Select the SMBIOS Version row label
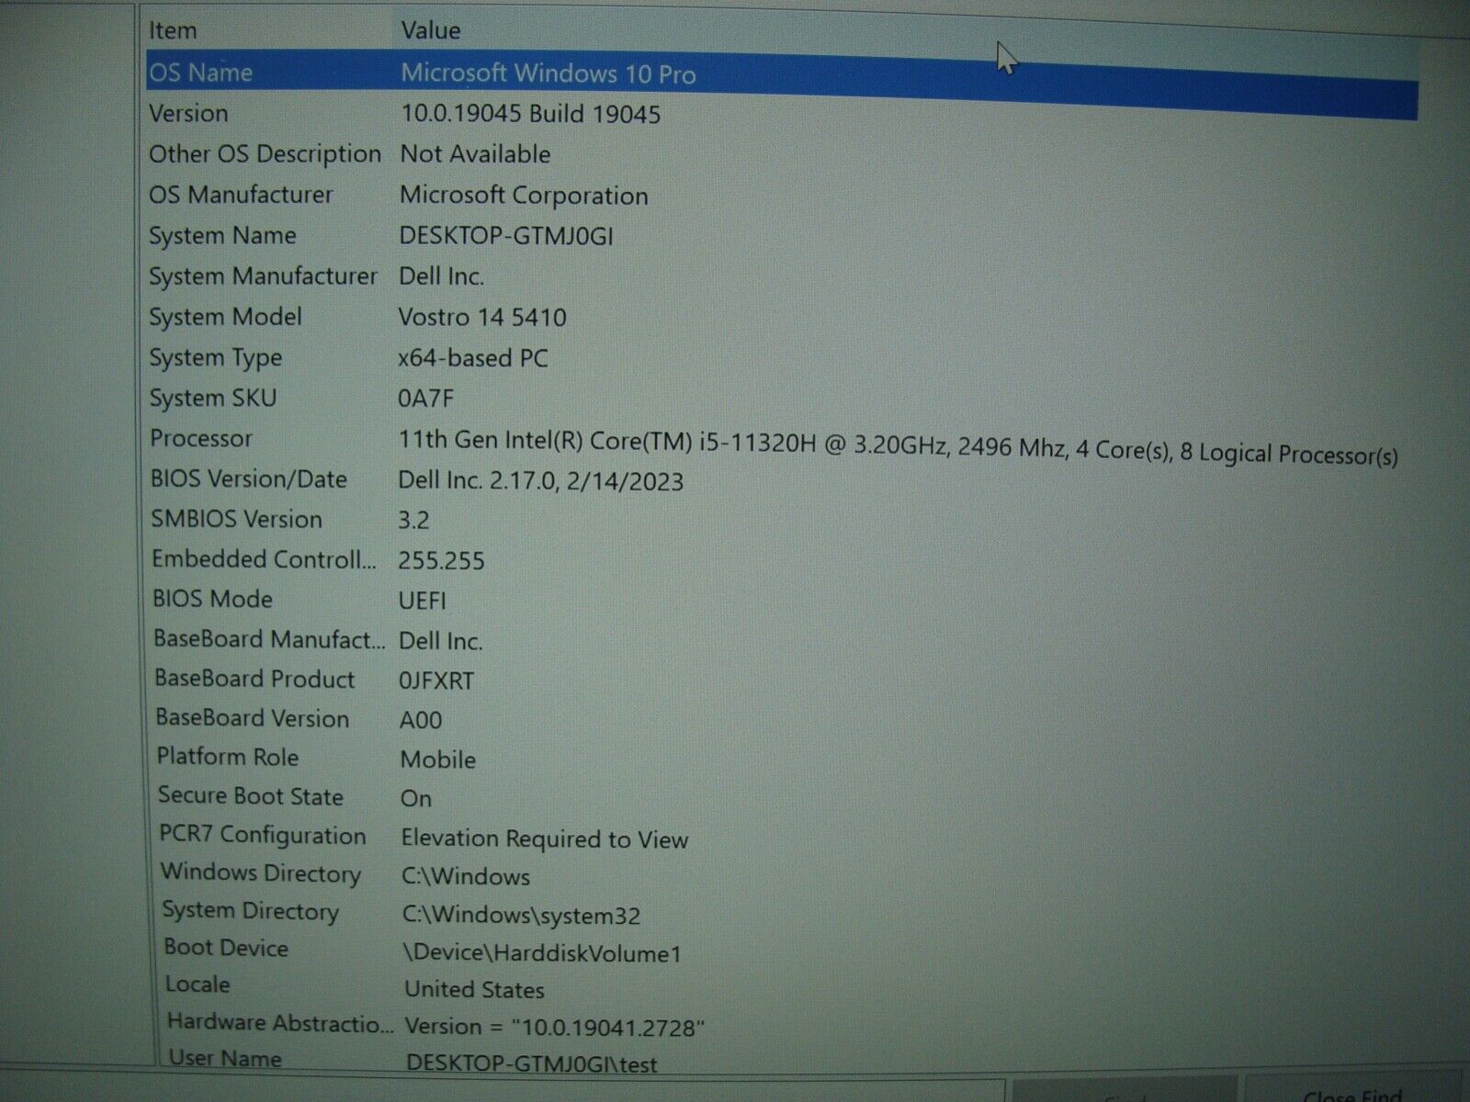 click(236, 520)
